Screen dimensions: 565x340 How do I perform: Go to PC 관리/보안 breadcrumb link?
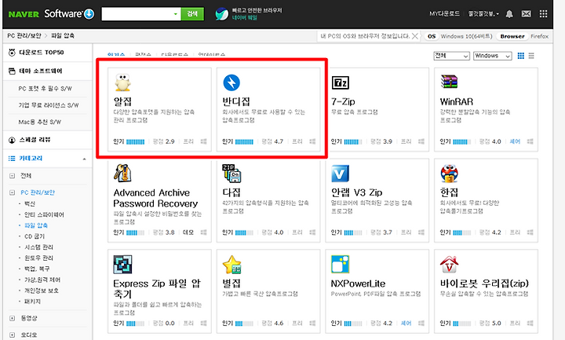[24, 35]
